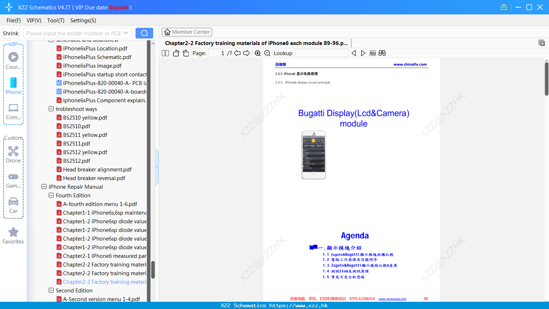Open the Car sidebar category
549x309 pixels.
click(x=13, y=205)
